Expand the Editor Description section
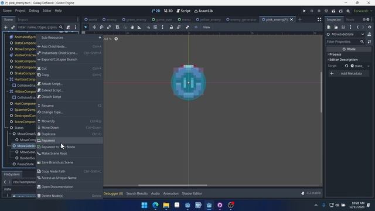375x211 pixels. pyautogui.click(x=343, y=60)
